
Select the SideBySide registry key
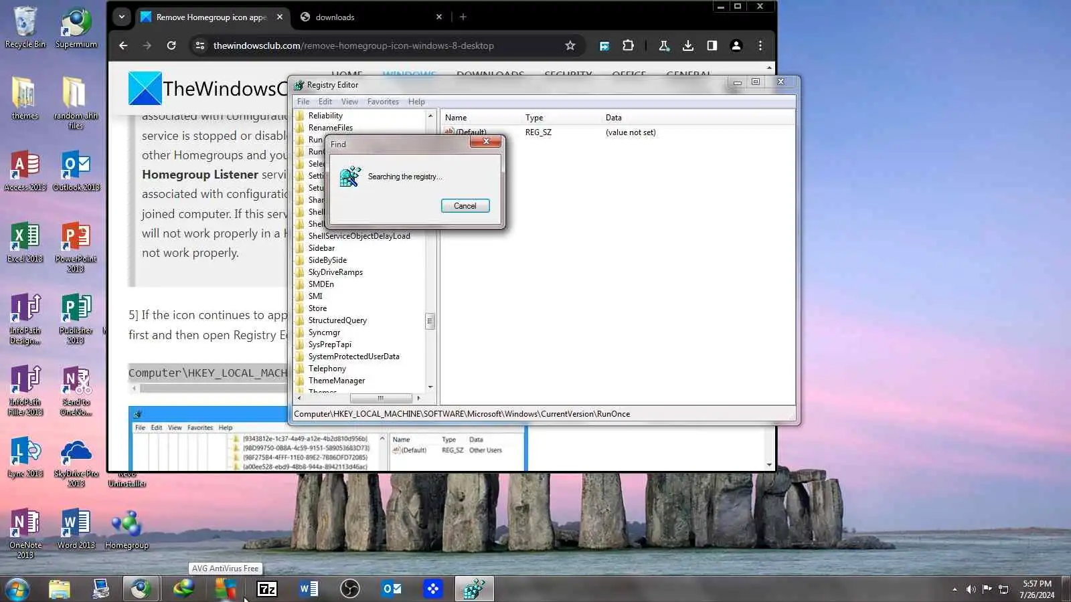(x=327, y=260)
